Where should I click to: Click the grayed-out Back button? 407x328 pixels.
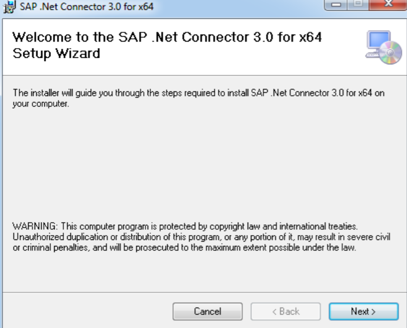(285, 311)
